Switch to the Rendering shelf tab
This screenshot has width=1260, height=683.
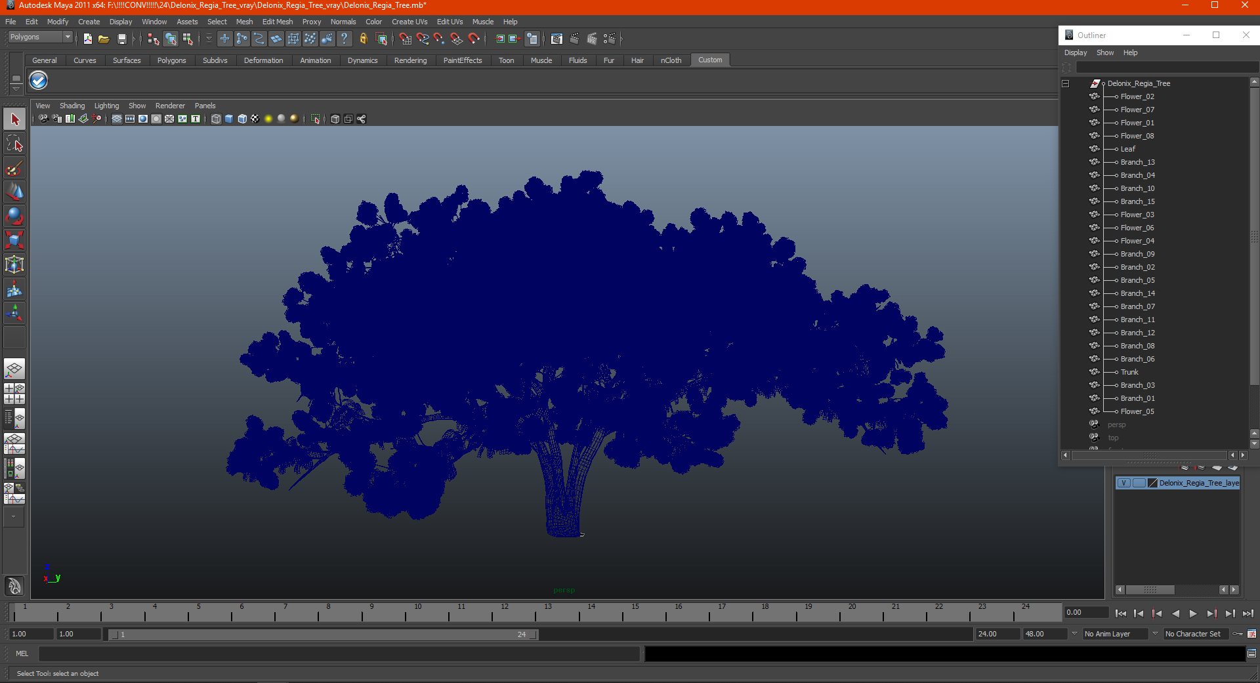(410, 60)
